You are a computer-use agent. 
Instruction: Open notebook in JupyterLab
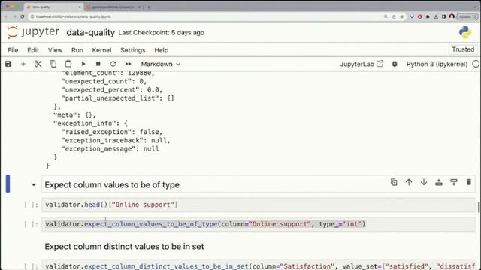362,64
